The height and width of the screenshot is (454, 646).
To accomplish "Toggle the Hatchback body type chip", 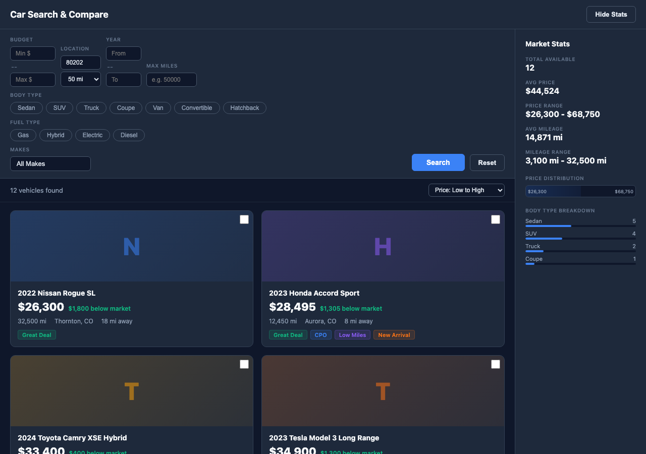I will 245,108.
